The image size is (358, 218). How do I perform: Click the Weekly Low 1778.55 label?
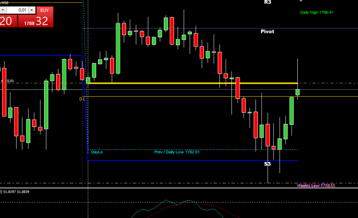(316, 185)
